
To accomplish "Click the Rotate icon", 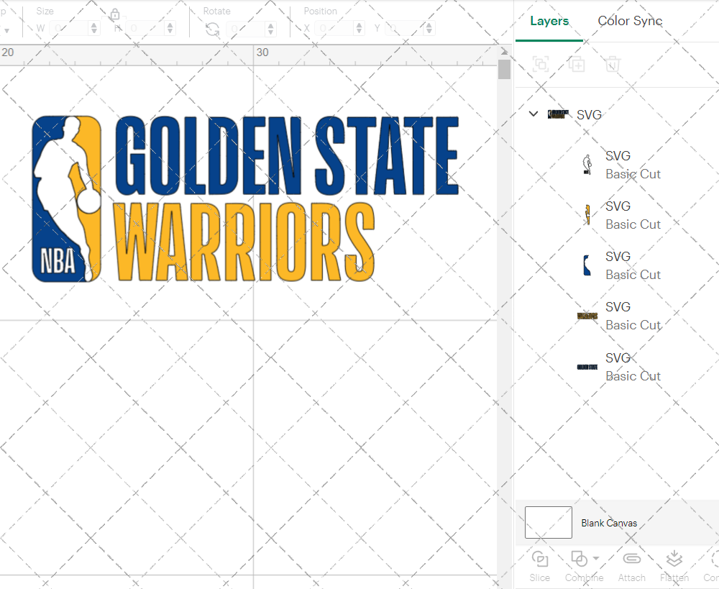I will click(212, 29).
